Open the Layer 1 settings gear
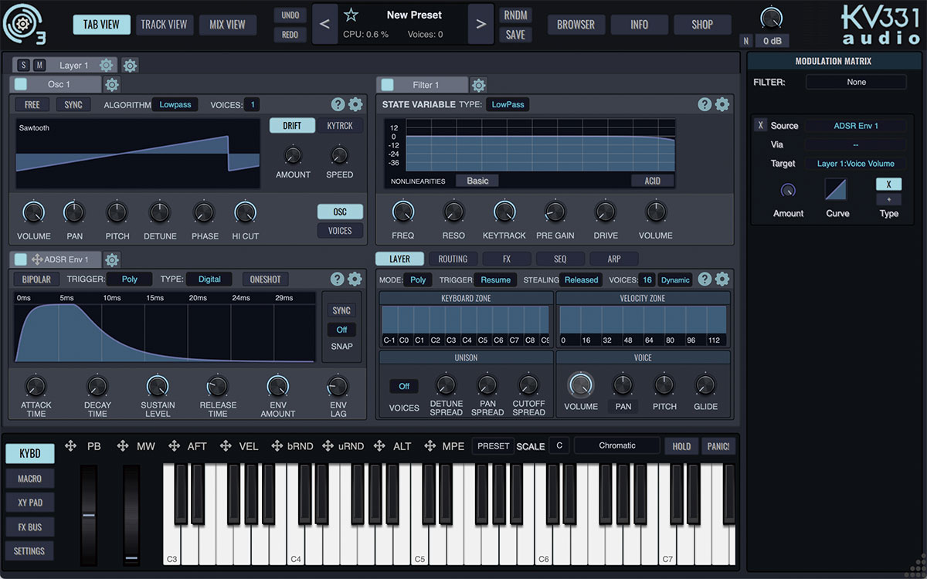This screenshot has width=927, height=579. (x=107, y=66)
